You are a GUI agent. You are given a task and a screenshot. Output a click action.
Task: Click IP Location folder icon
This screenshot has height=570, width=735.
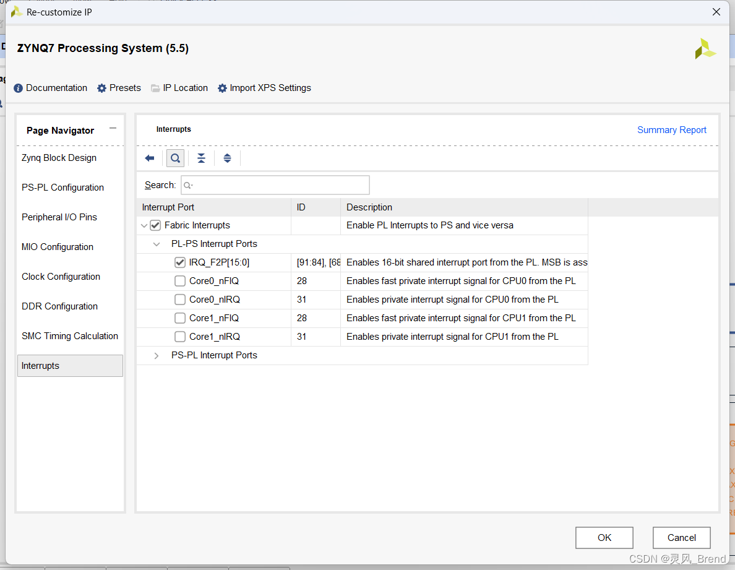[155, 88]
